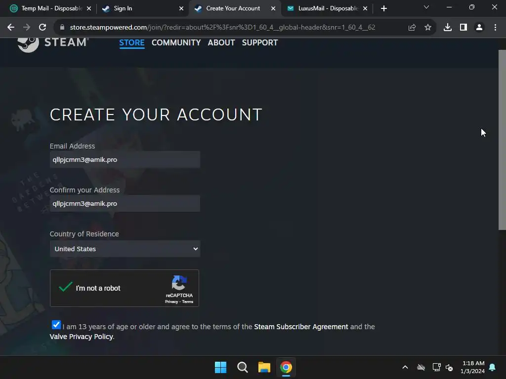Go back with the browser back arrow

tap(11, 28)
